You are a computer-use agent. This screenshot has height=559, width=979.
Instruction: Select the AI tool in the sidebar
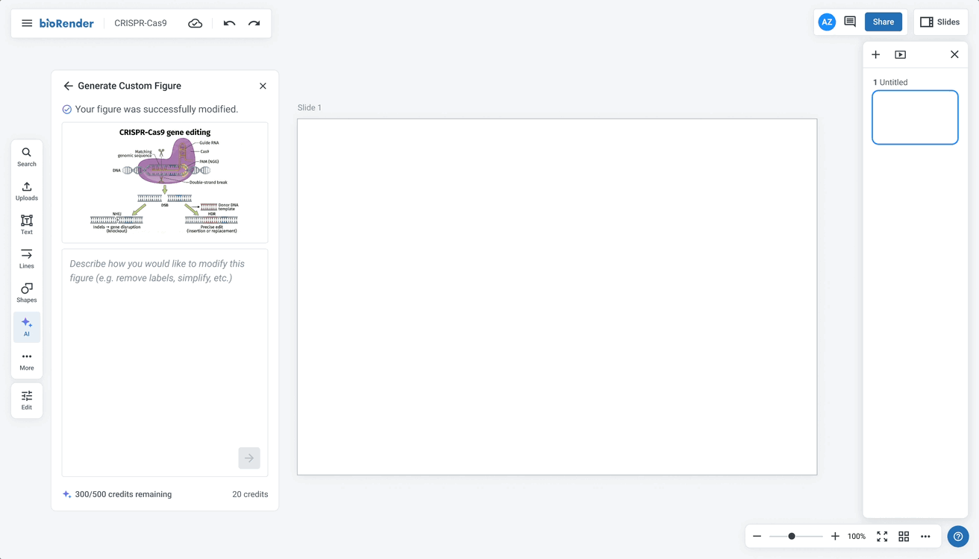pyautogui.click(x=26, y=326)
